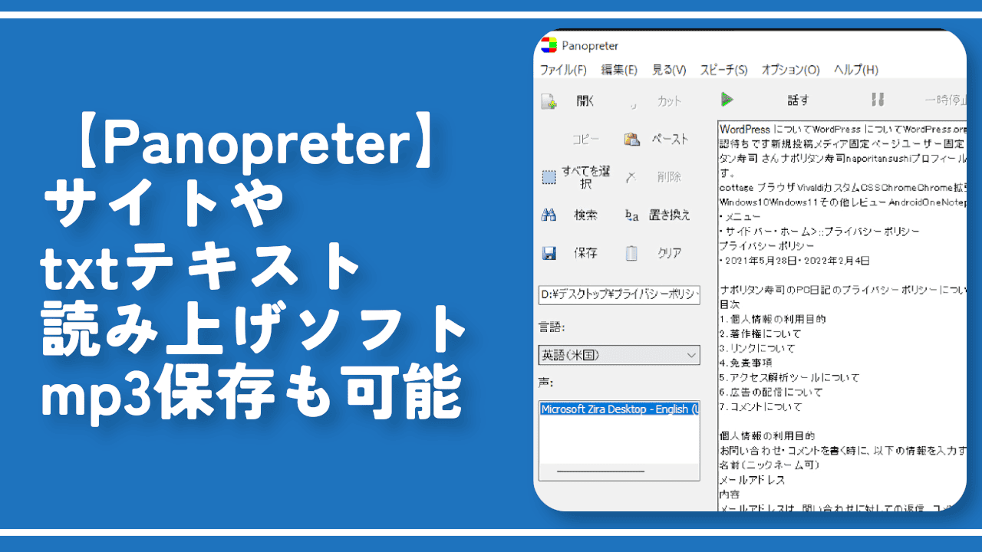Click the date line 2021年5月28日
Viewport: 982px width, 552px height.
click(794, 261)
